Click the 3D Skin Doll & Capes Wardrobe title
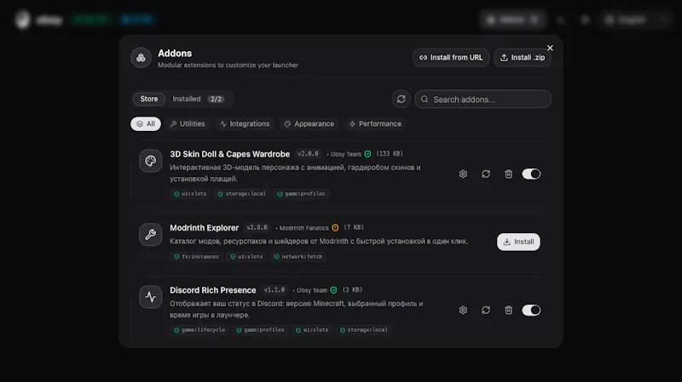The width and height of the screenshot is (682, 382). [x=229, y=154]
